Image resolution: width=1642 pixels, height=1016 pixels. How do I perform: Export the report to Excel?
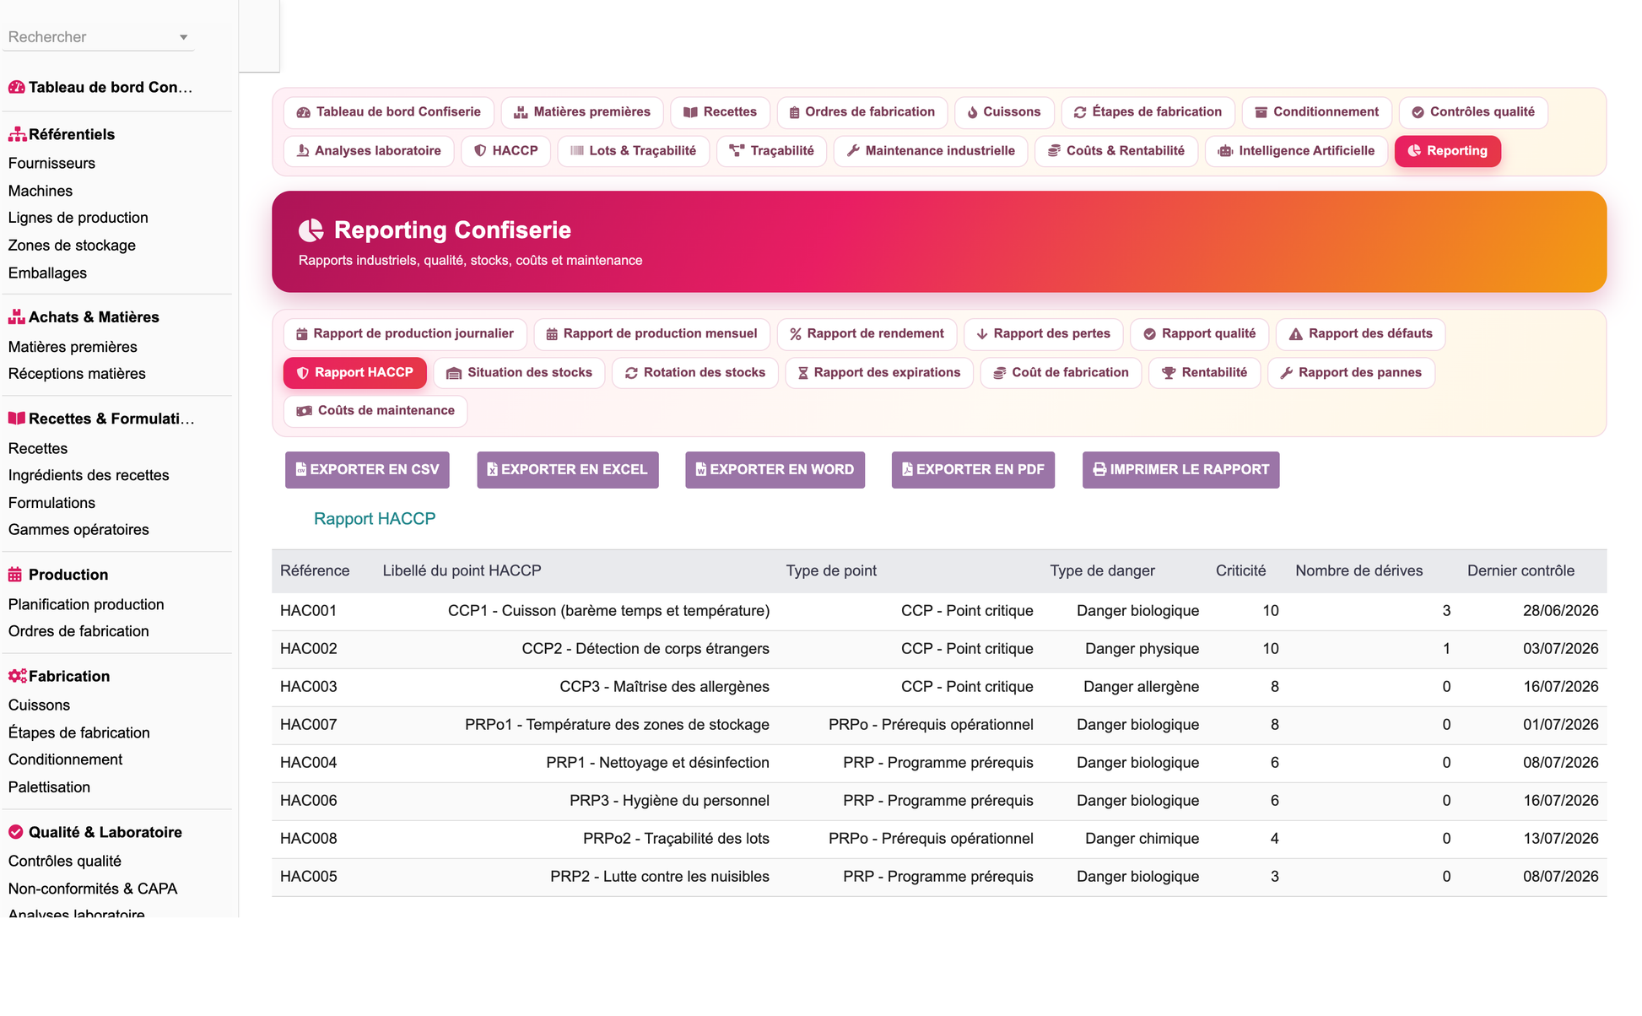(568, 470)
